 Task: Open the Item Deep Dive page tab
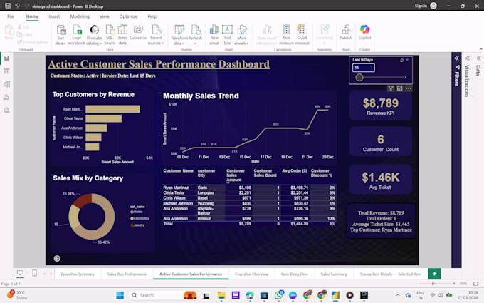[294, 274]
